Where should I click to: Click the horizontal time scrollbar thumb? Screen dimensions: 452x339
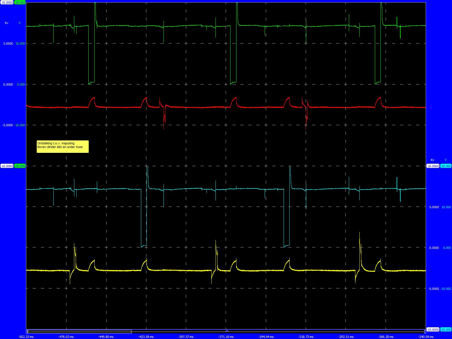(79, 331)
